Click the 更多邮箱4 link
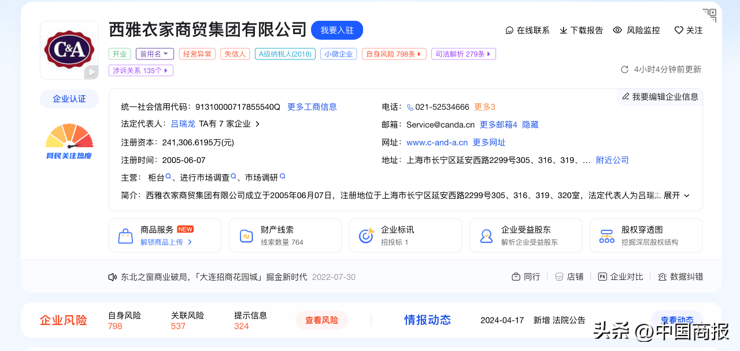 pos(498,125)
